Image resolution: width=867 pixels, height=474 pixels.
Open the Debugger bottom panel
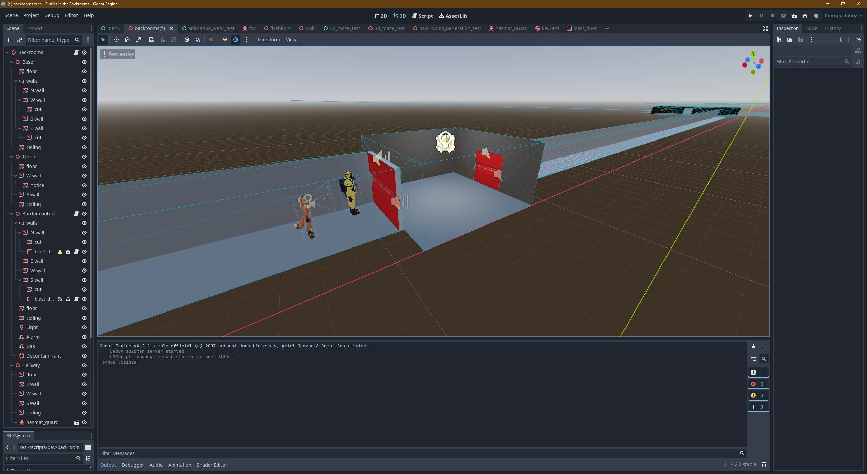132,465
